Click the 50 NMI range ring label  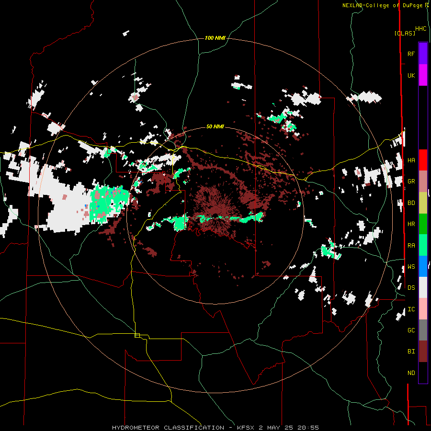215,126
